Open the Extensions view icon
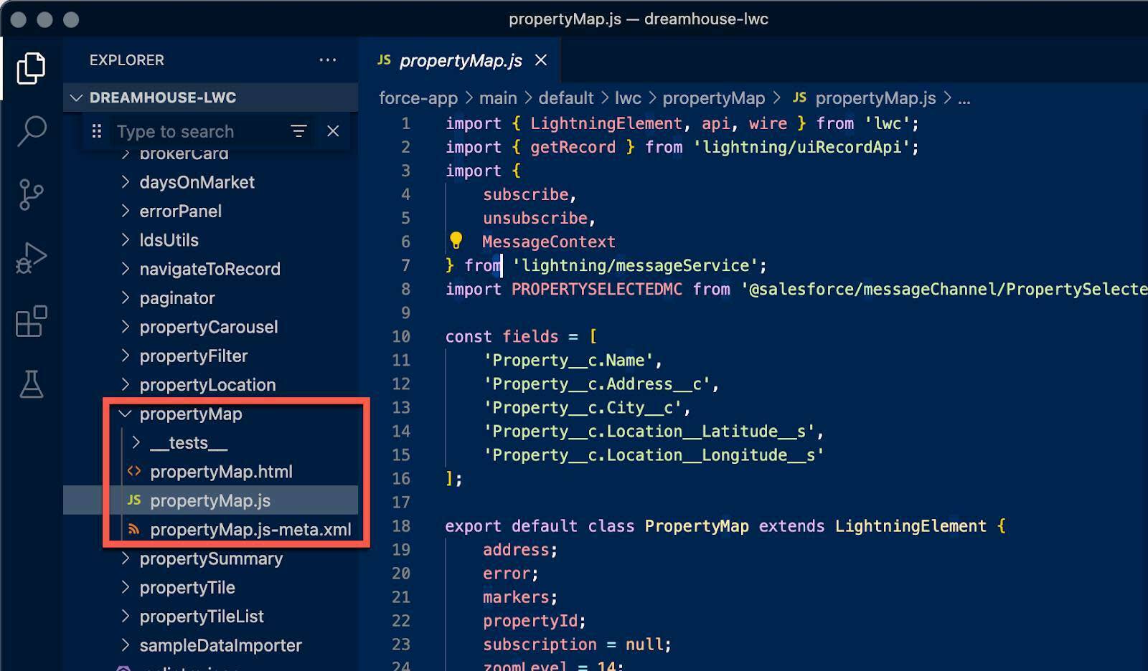 pos(31,321)
